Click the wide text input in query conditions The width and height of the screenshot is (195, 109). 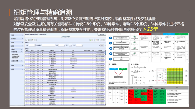pos(48,45)
